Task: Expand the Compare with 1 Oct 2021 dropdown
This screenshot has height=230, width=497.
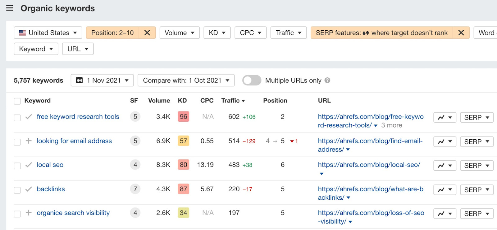Action: point(186,80)
